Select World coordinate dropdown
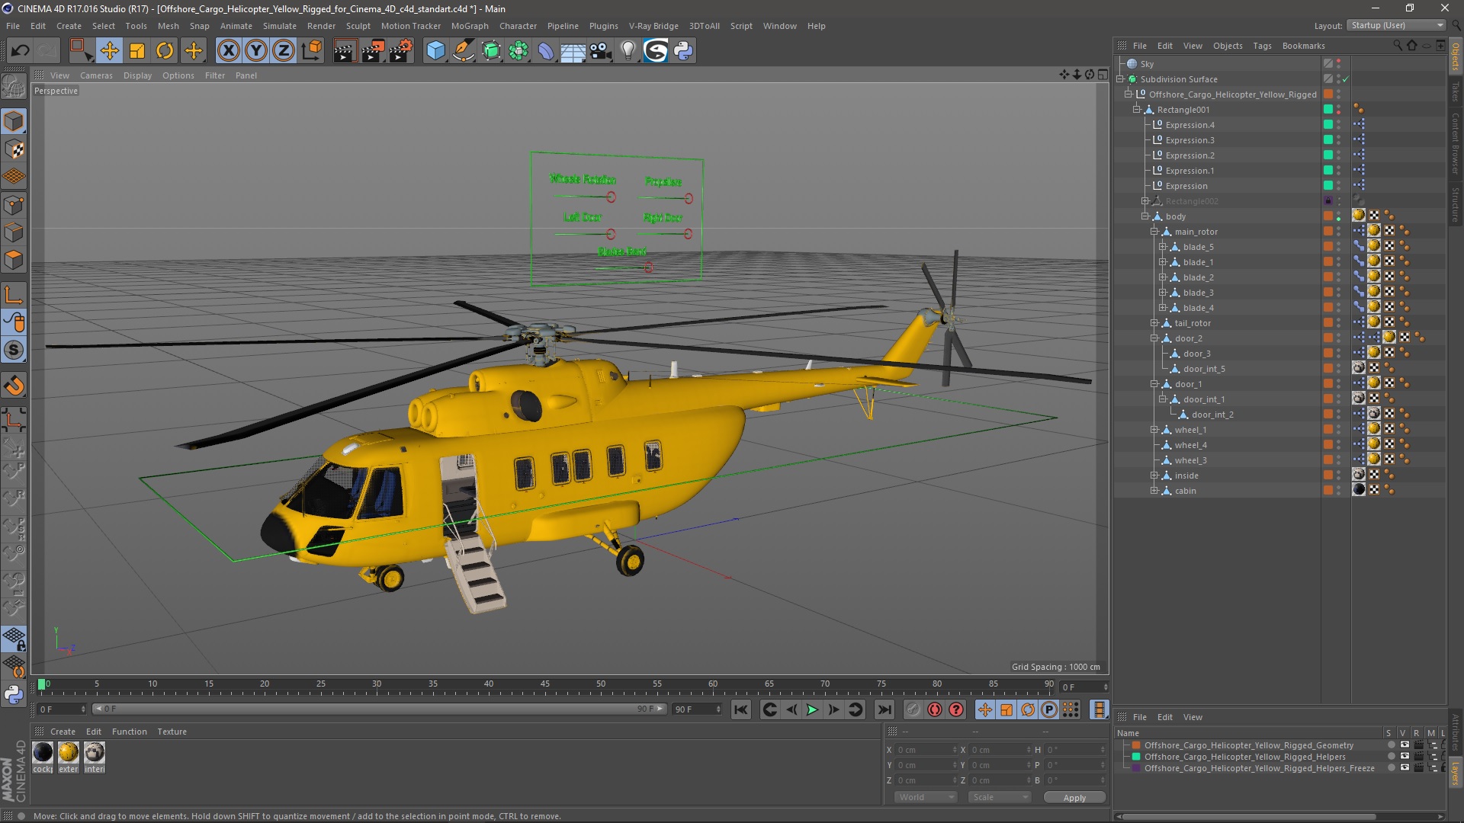 click(920, 797)
